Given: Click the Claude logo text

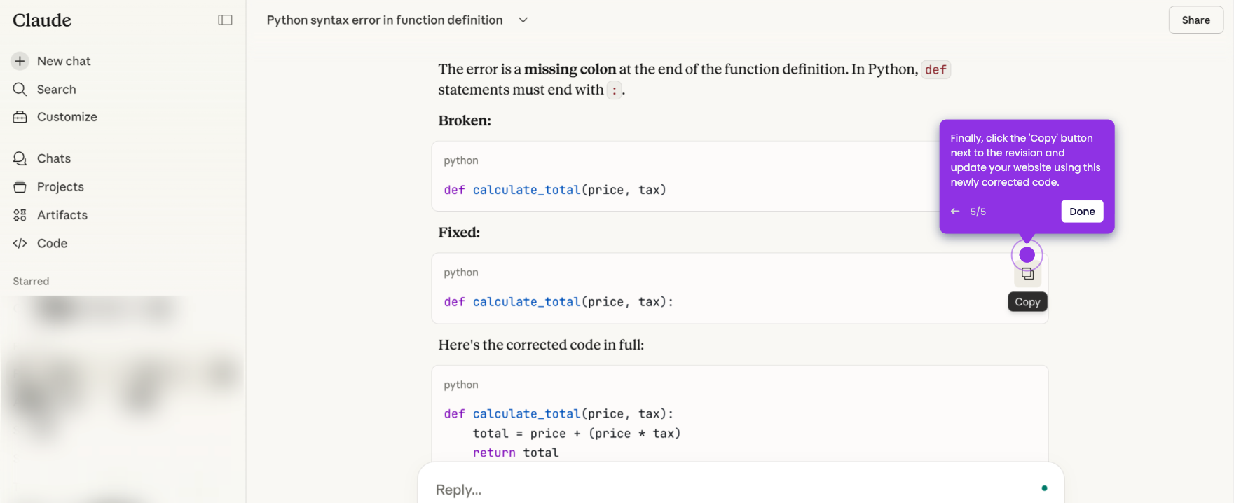Looking at the screenshot, I should pos(42,20).
